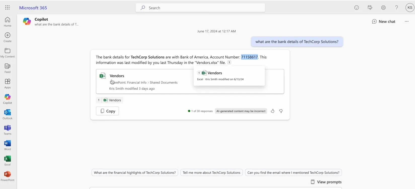Copy the Copilot response
The width and height of the screenshot is (415, 189).
click(107, 111)
